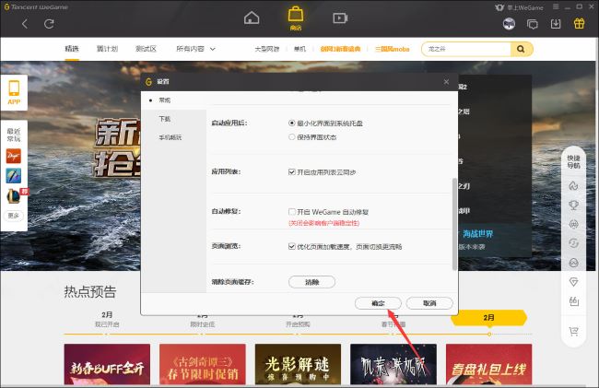Select the 最小化界面到系统托盘 radio option
Image resolution: width=599 pixels, height=388 pixels.
(x=292, y=123)
